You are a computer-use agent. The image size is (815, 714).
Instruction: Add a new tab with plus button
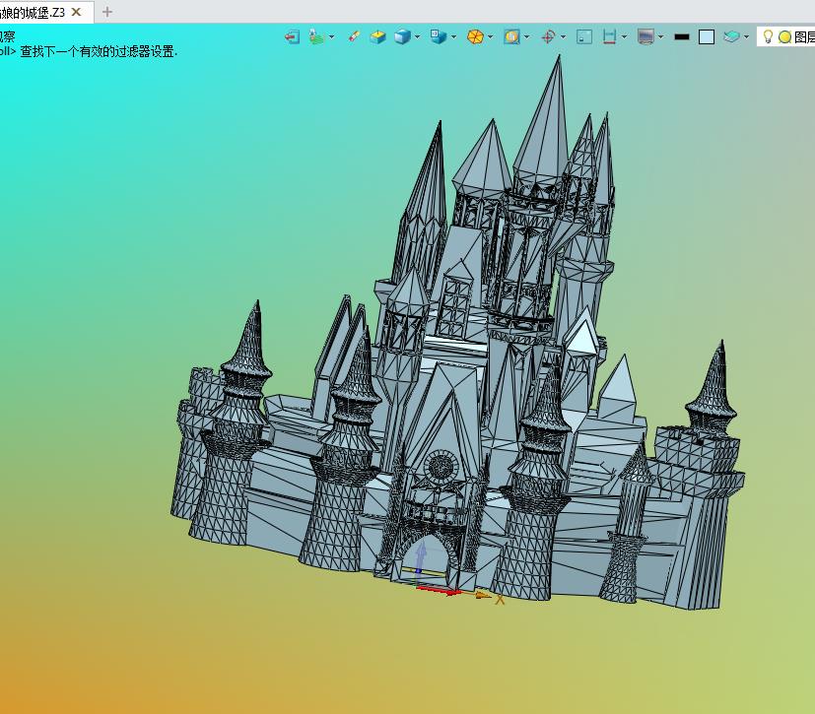tap(107, 12)
